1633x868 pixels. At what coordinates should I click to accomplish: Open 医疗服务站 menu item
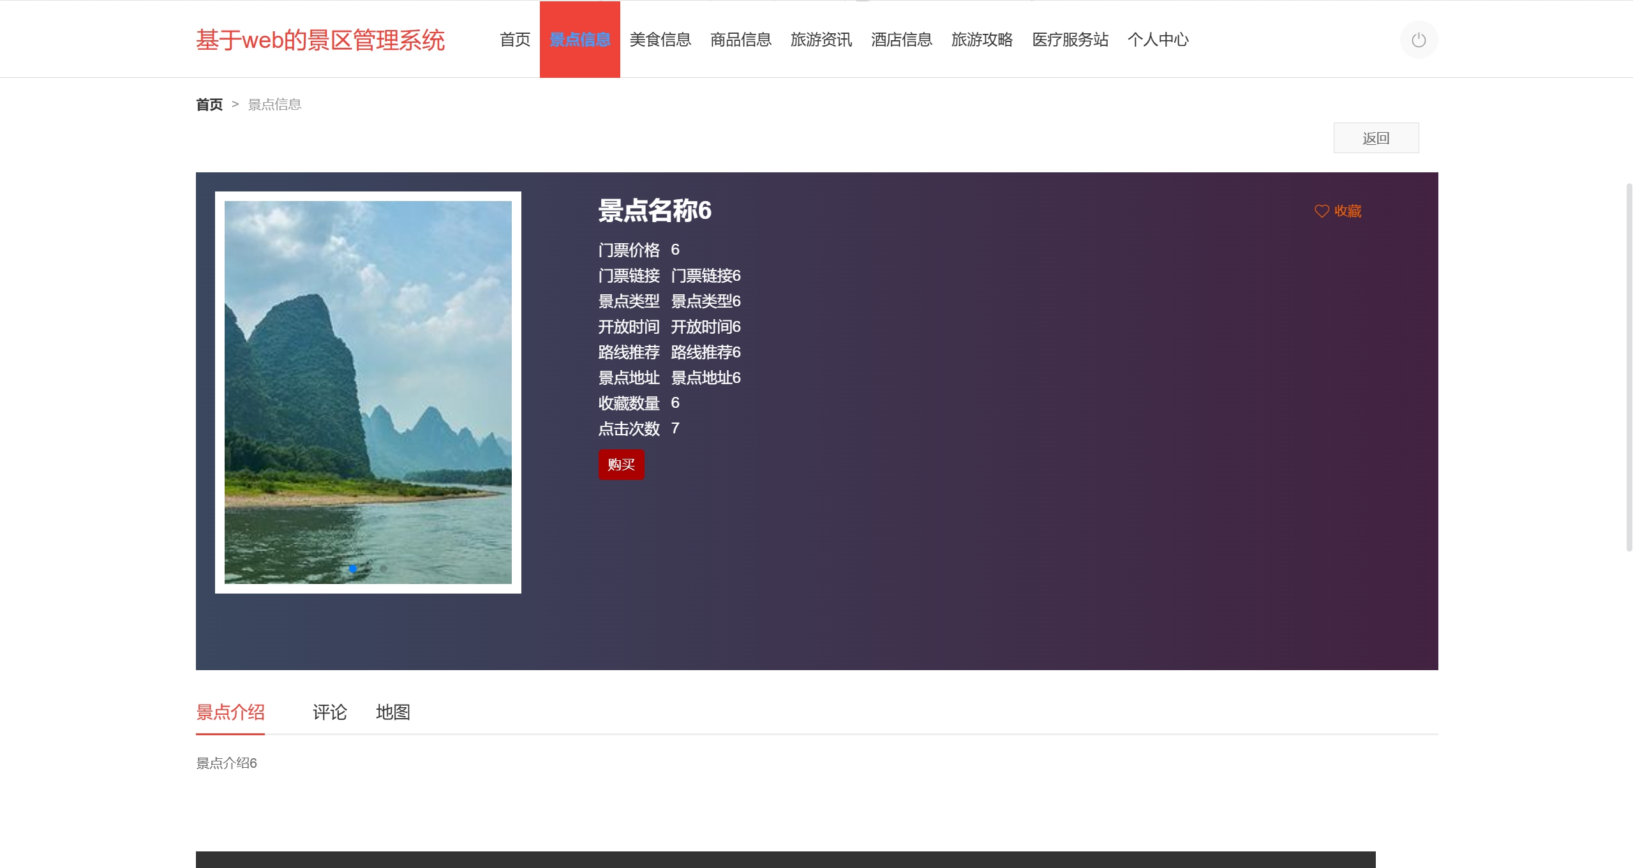(x=1070, y=40)
